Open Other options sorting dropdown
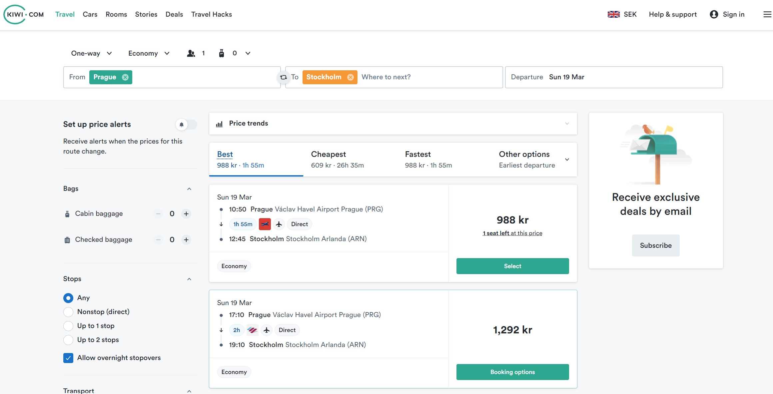Screen dimensions: 773x394 pos(534,160)
